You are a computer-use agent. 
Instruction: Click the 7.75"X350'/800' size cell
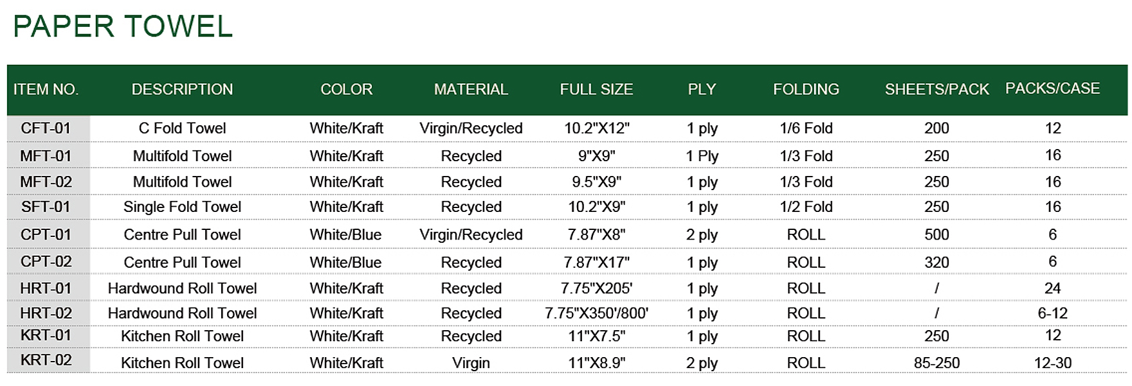(596, 313)
